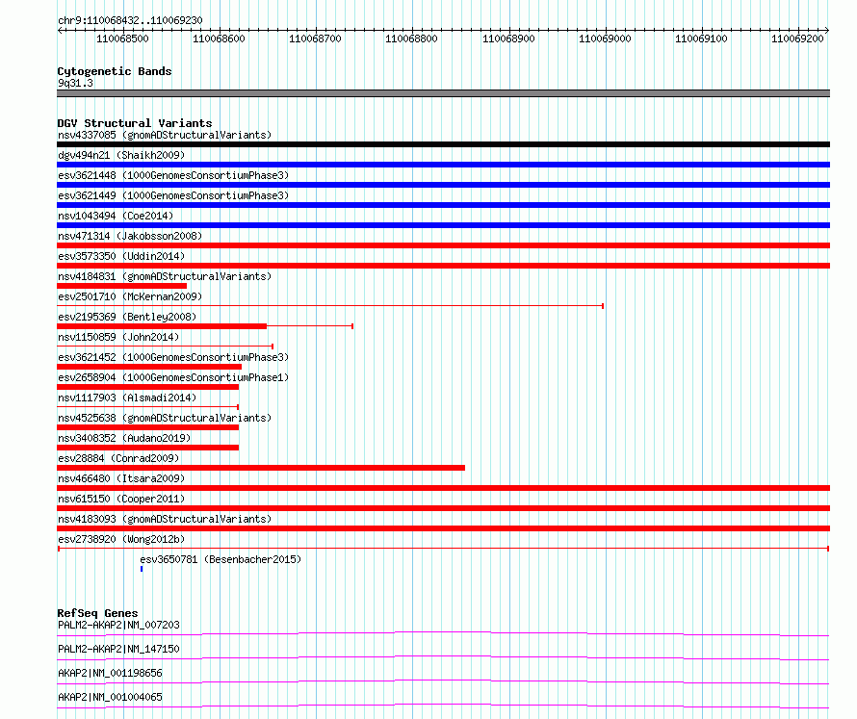Click nsv615150 (Cooper2011) label

click(121, 499)
